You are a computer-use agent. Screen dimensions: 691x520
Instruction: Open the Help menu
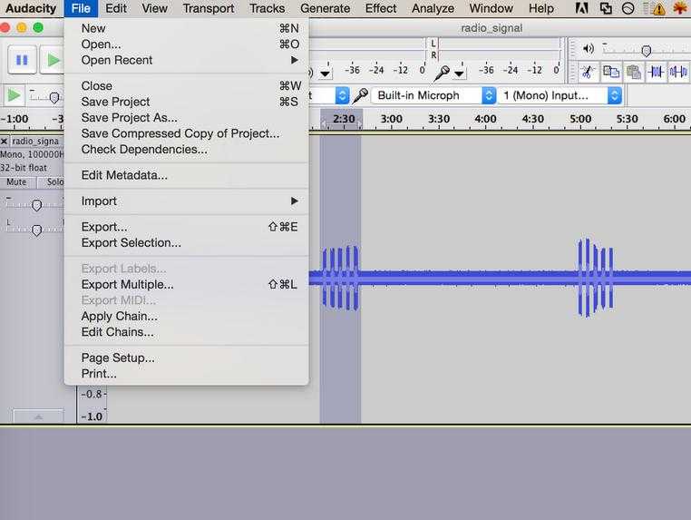(541, 8)
